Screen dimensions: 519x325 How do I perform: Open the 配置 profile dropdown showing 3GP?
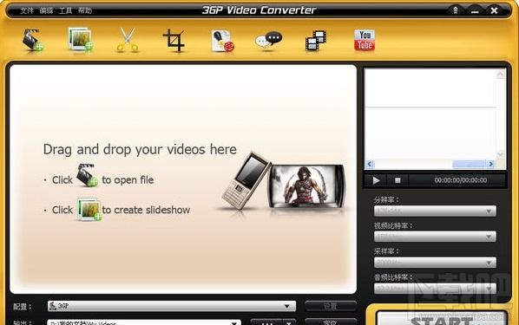172,306
